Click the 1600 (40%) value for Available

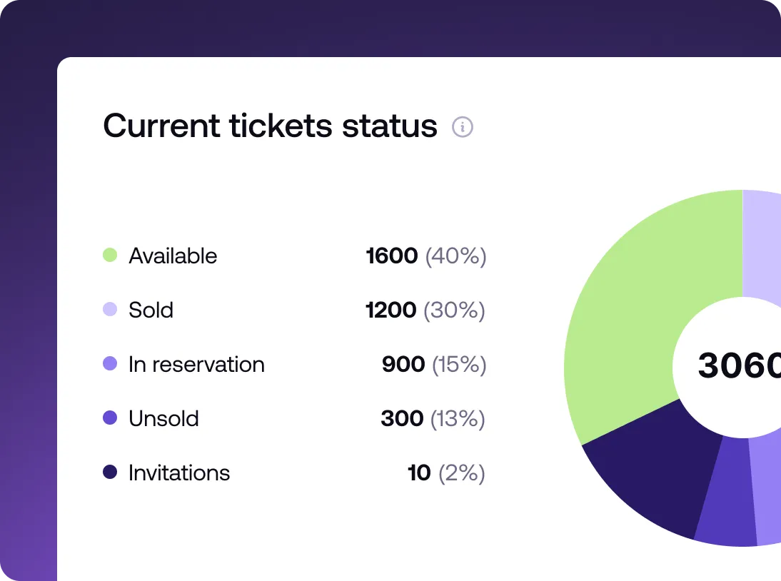point(425,256)
